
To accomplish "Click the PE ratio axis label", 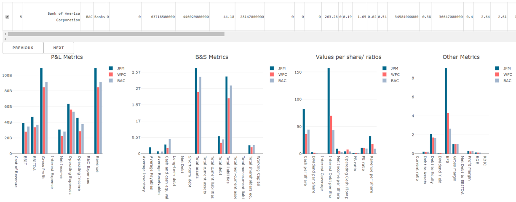I will [363, 165].
